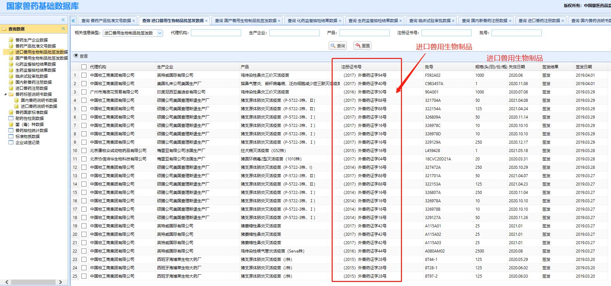611x286 pixels.
Task: Close the 化药监督抽检结果数据 tab
Action: point(340,21)
